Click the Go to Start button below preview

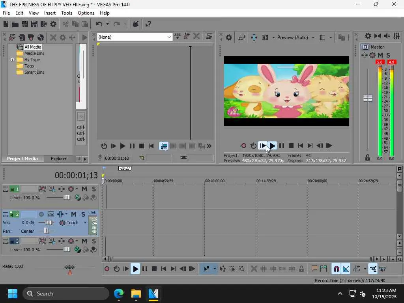pyautogui.click(x=301, y=146)
